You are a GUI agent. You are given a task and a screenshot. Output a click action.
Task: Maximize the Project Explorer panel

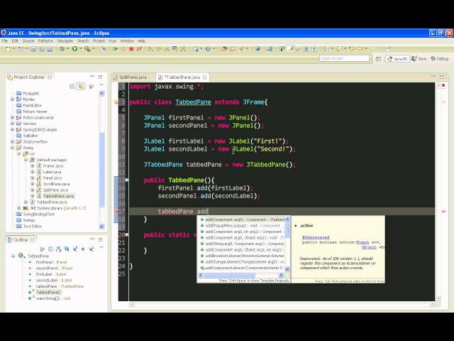click(100, 77)
